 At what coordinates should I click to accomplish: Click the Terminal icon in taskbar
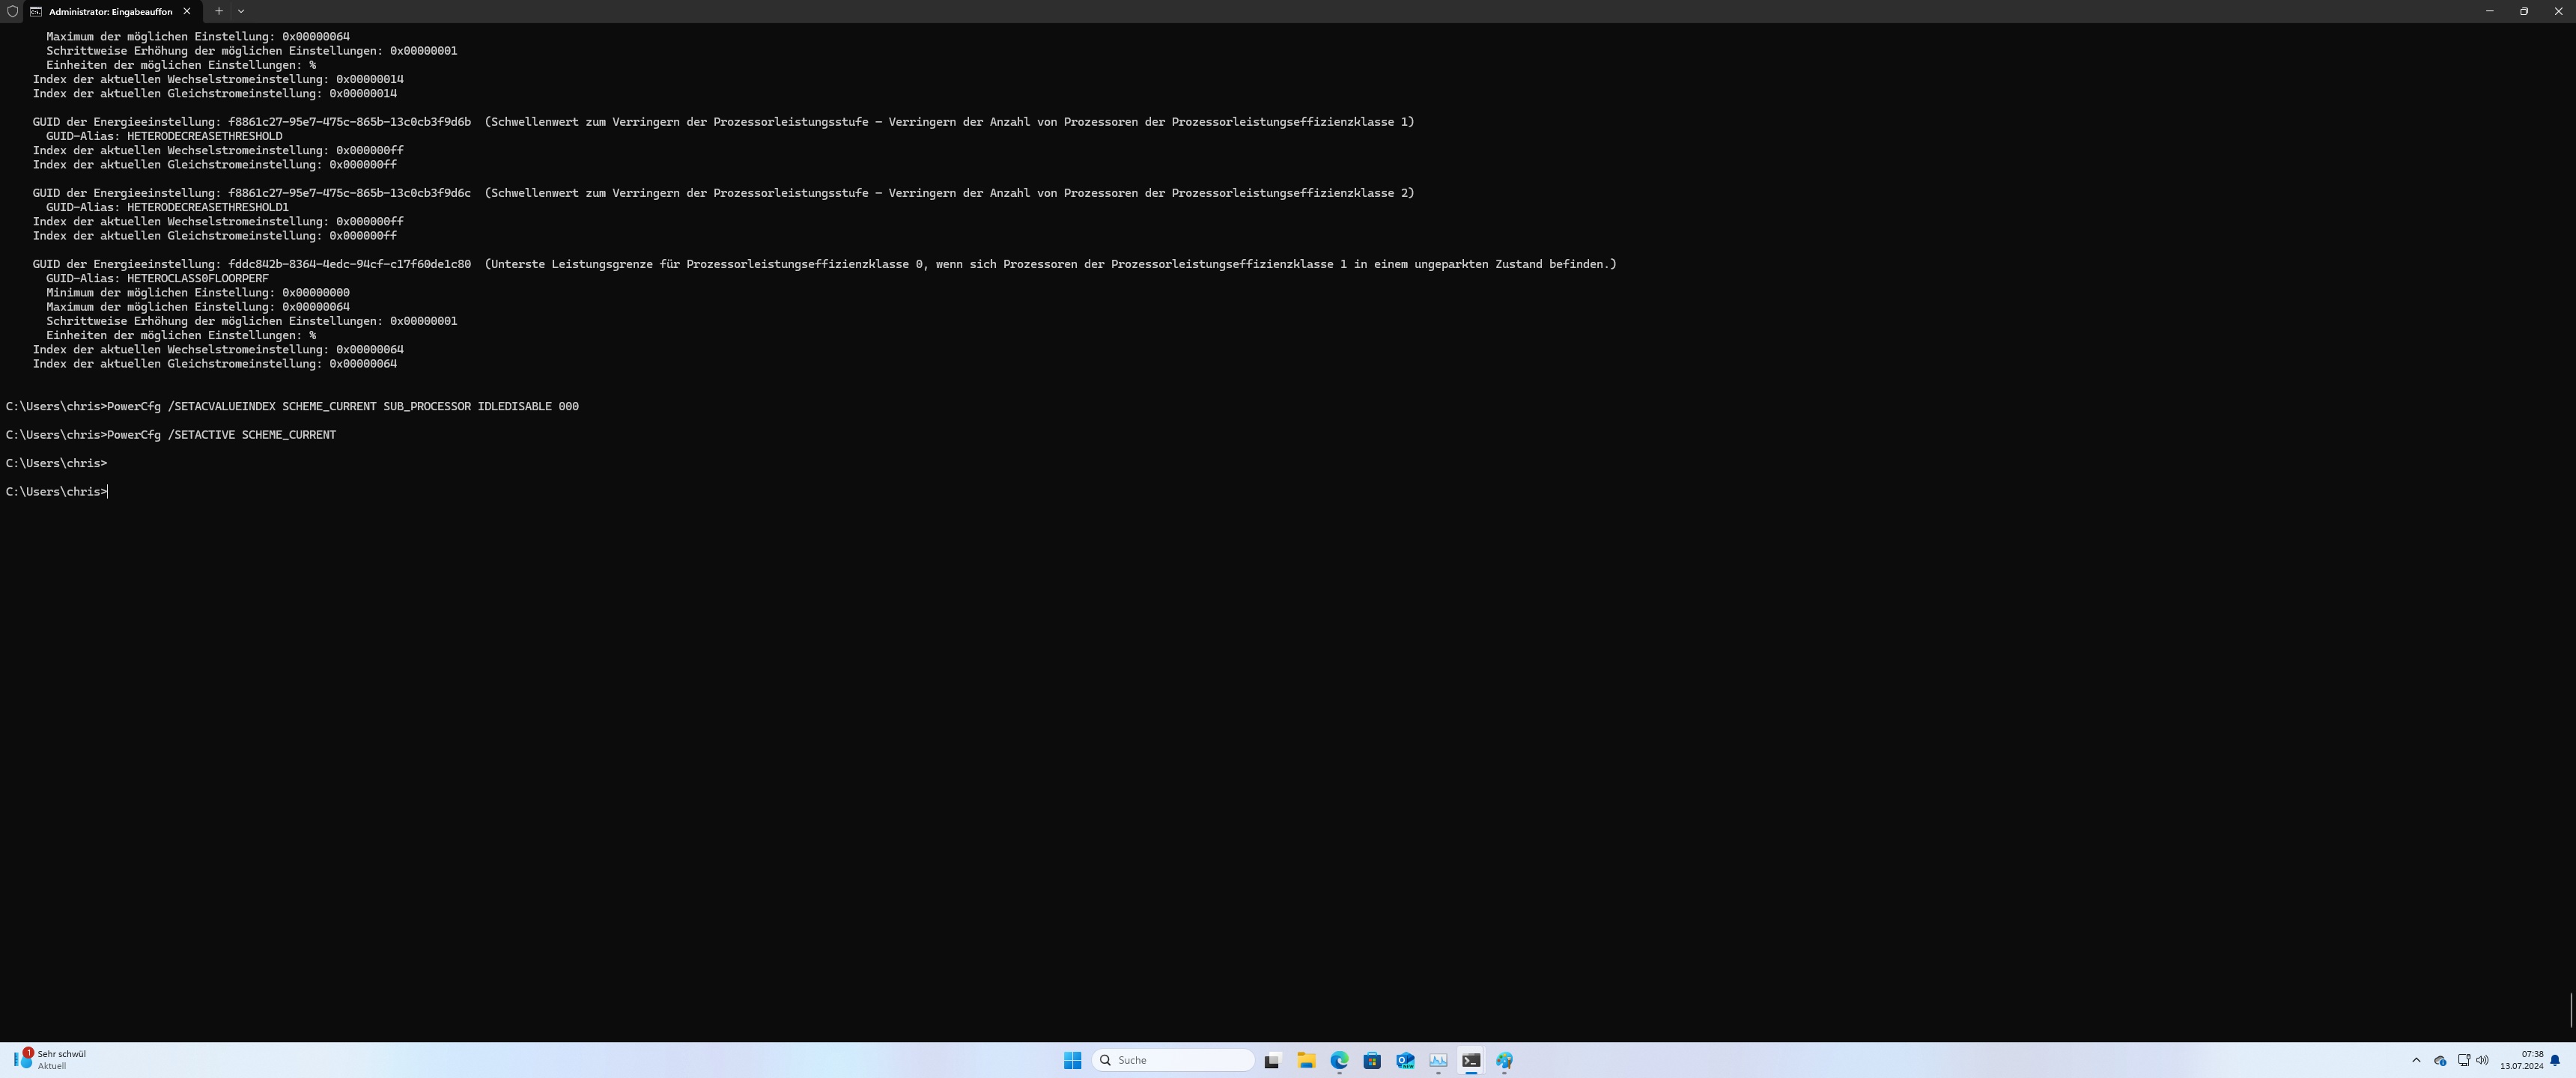click(1471, 1060)
